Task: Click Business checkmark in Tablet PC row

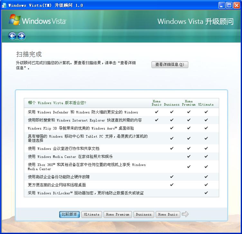Action: tap(172, 138)
